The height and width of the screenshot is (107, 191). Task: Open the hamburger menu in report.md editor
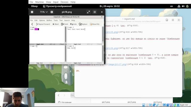pyautogui.click(x=173, y=20)
